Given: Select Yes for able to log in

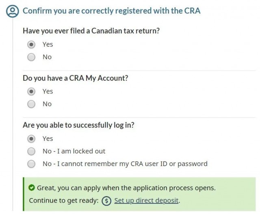Looking at the screenshot, I should coord(31,138).
